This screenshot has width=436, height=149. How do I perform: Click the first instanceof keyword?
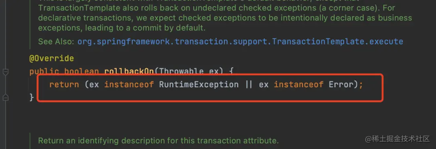129,84
